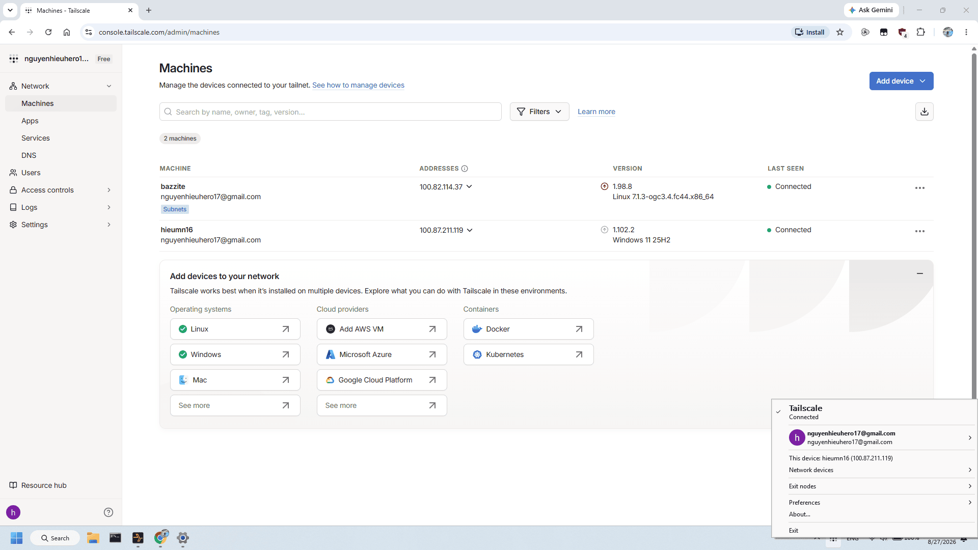Open the site information icon in address bar
Viewport: 978px width, 550px height.
tap(88, 32)
